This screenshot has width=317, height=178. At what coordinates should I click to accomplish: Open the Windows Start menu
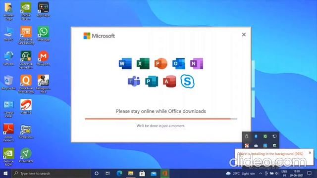(x=5, y=174)
